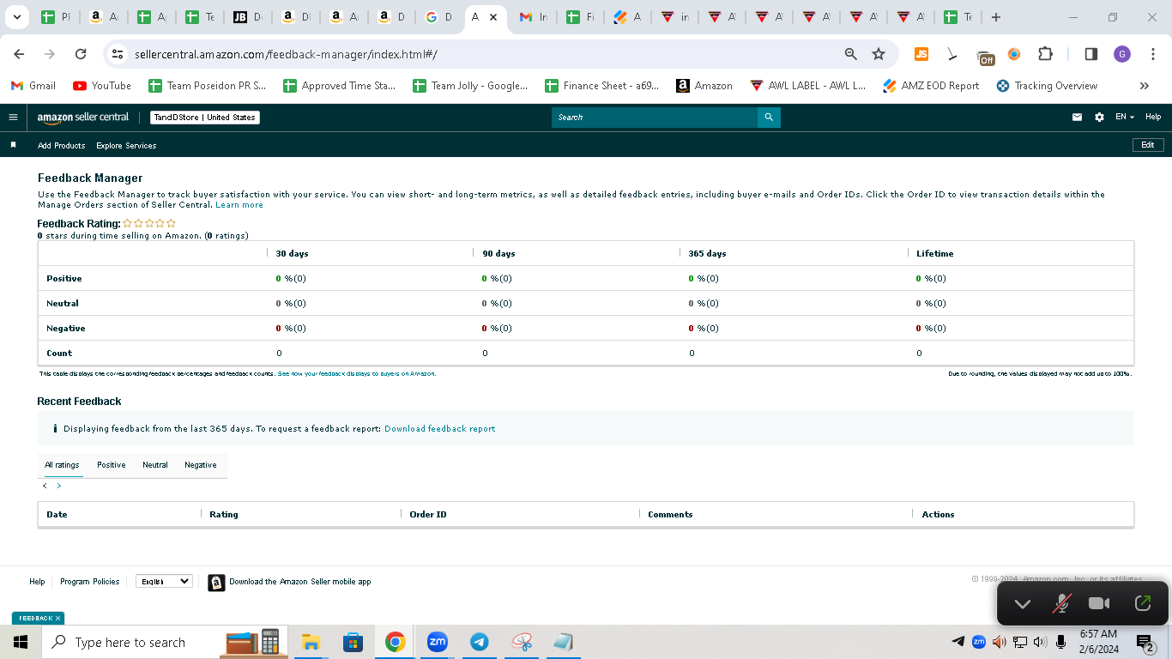Click the bookmark flag icon

click(x=13, y=145)
